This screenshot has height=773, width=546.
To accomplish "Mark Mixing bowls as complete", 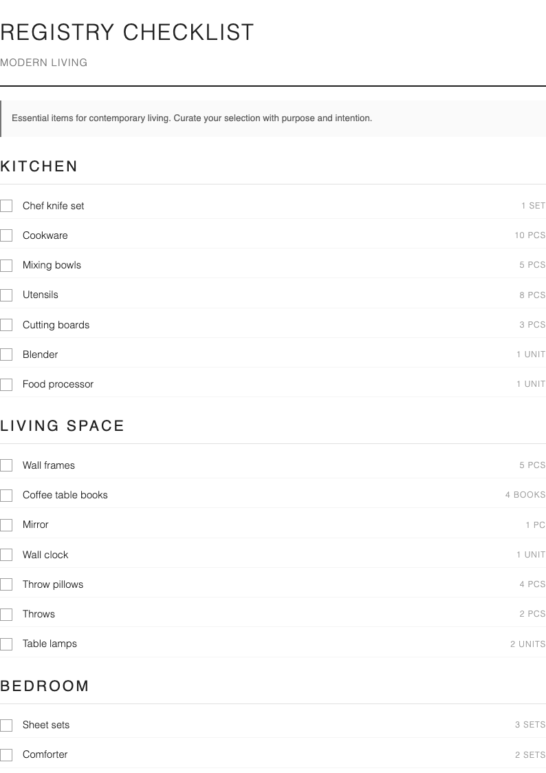I will click(6, 265).
